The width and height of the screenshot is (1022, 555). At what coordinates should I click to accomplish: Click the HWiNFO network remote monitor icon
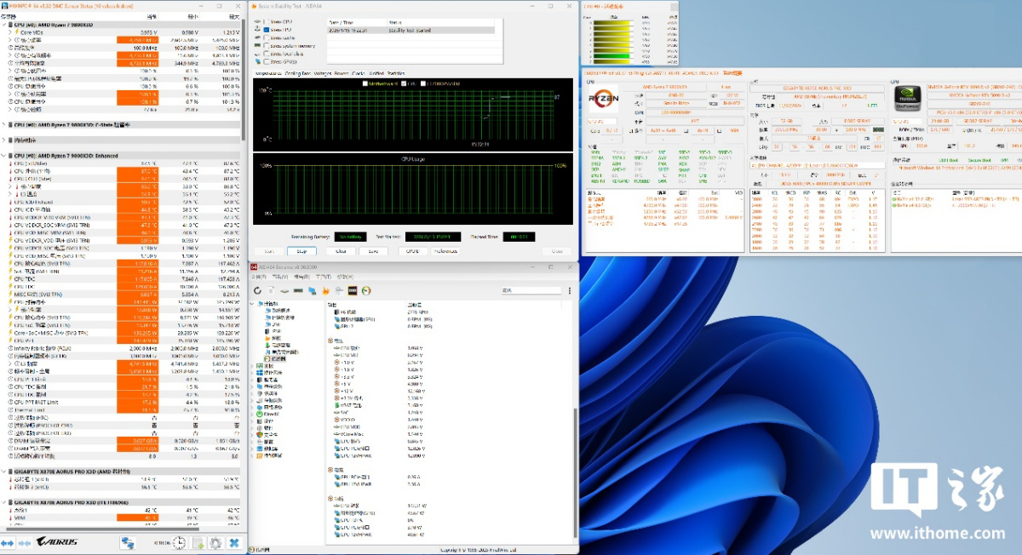coord(127,542)
